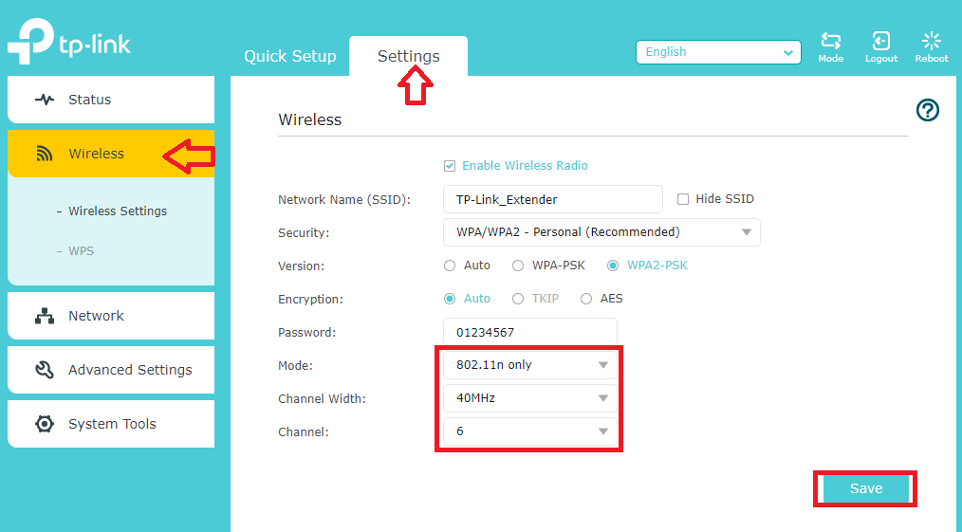Open the Security type dropdown
The width and height of the screenshot is (962, 532).
click(x=601, y=232)
